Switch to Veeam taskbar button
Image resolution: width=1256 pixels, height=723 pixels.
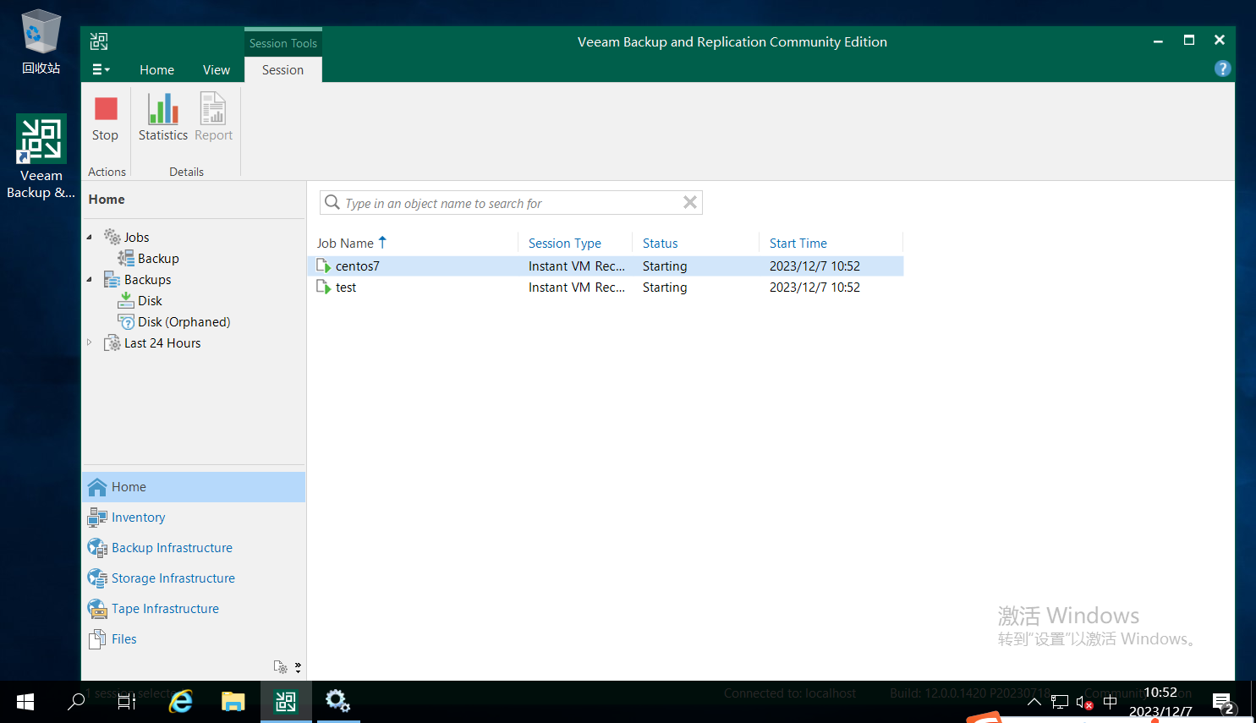[286, 702]
